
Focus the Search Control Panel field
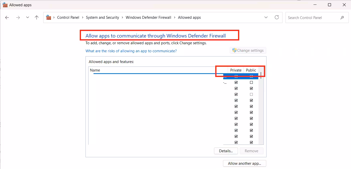317,17
